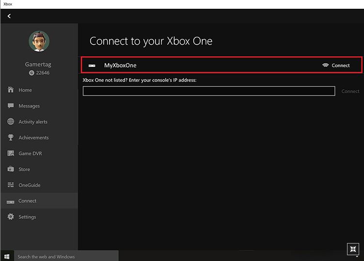The width and height of the screenshot is (364, 261).
Task: Open OneGuide from the sidebar
Action: 30,185
